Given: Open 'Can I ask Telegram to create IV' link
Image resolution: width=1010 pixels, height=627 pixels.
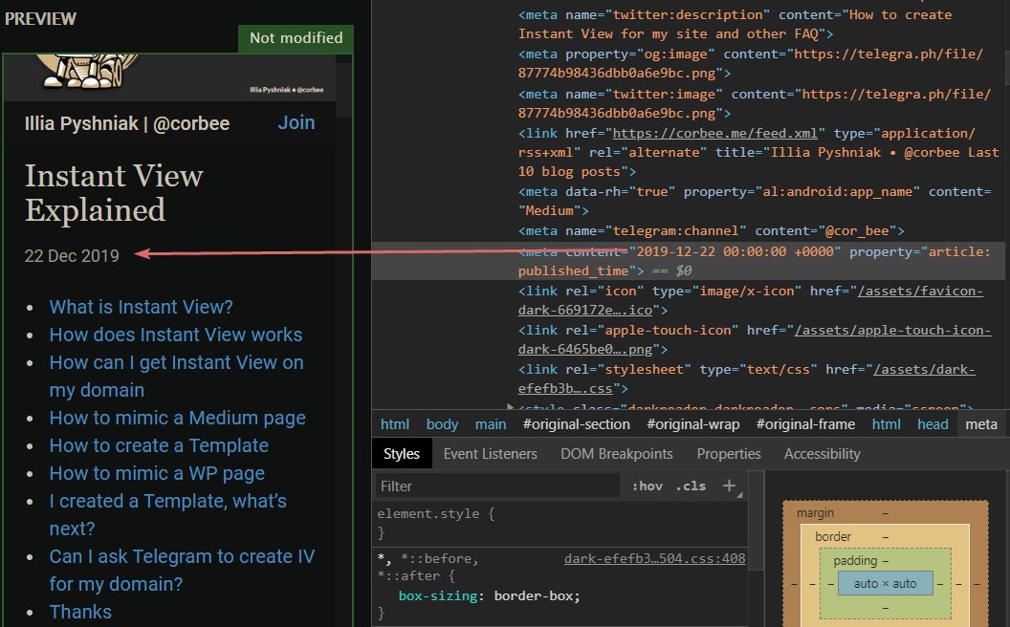Looking at the screenshot, I should pyautogui.click(x=183, y=570).
